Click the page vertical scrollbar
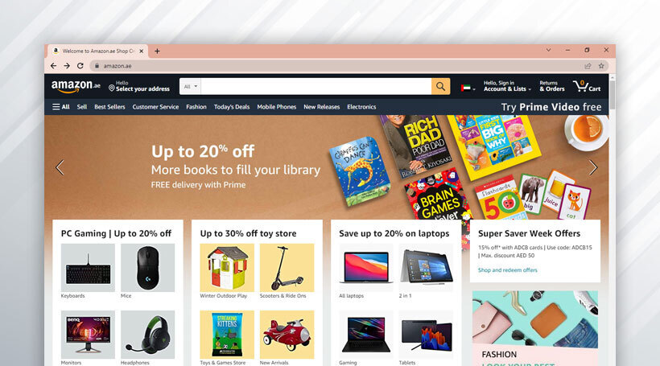This screenshot has height=366, width=660. tap(612, 96)
